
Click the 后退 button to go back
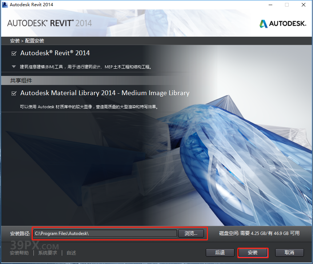pos(220,252)
